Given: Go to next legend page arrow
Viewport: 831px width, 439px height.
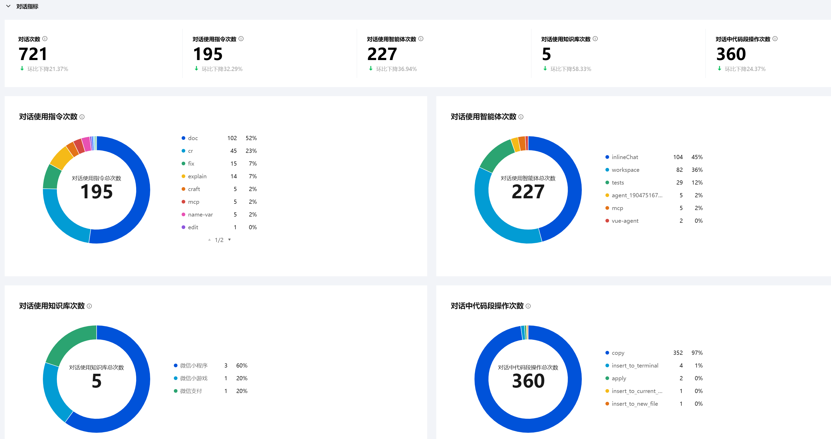Looking at the screenshot, I should 229,239.
